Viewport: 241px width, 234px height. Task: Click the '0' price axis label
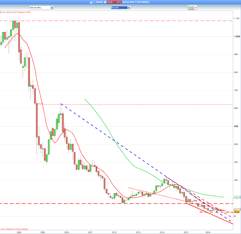click(235, 216)
